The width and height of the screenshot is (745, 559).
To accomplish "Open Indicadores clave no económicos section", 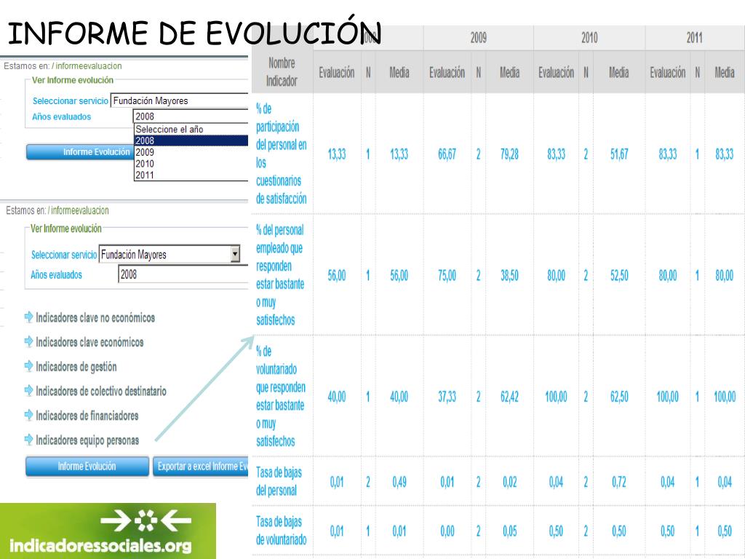I will (95, 317).
